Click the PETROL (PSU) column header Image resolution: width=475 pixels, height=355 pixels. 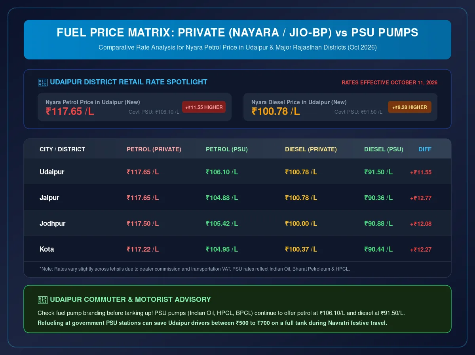click(227, 149)
